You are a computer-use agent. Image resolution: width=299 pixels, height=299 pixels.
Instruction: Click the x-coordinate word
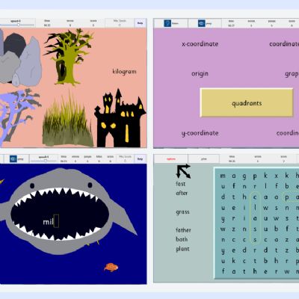(200, 44)
